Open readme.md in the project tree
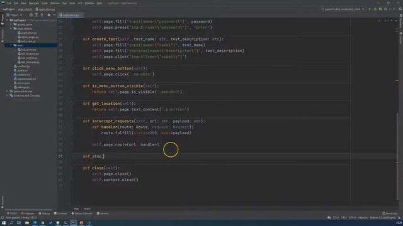Screen dimensions: 403x226 (x=22, y=75)
